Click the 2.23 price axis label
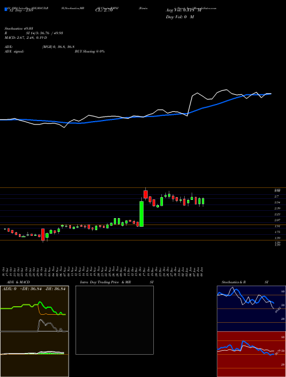The image size is (286, 377). (277, 214)
